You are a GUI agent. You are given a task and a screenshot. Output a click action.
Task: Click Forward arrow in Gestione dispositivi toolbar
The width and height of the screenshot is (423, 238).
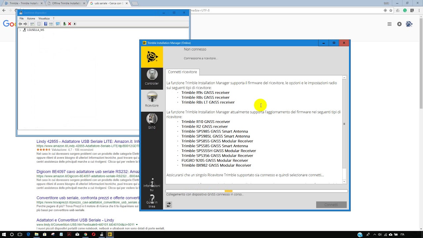[25, 24]
